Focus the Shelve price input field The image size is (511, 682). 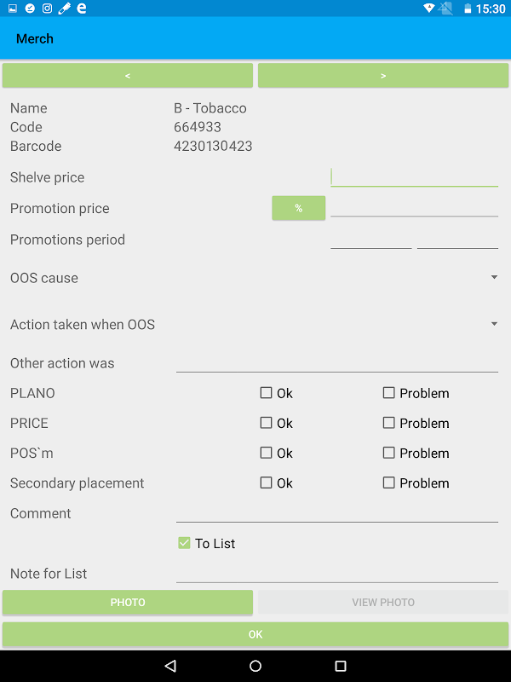pos(414,176)
